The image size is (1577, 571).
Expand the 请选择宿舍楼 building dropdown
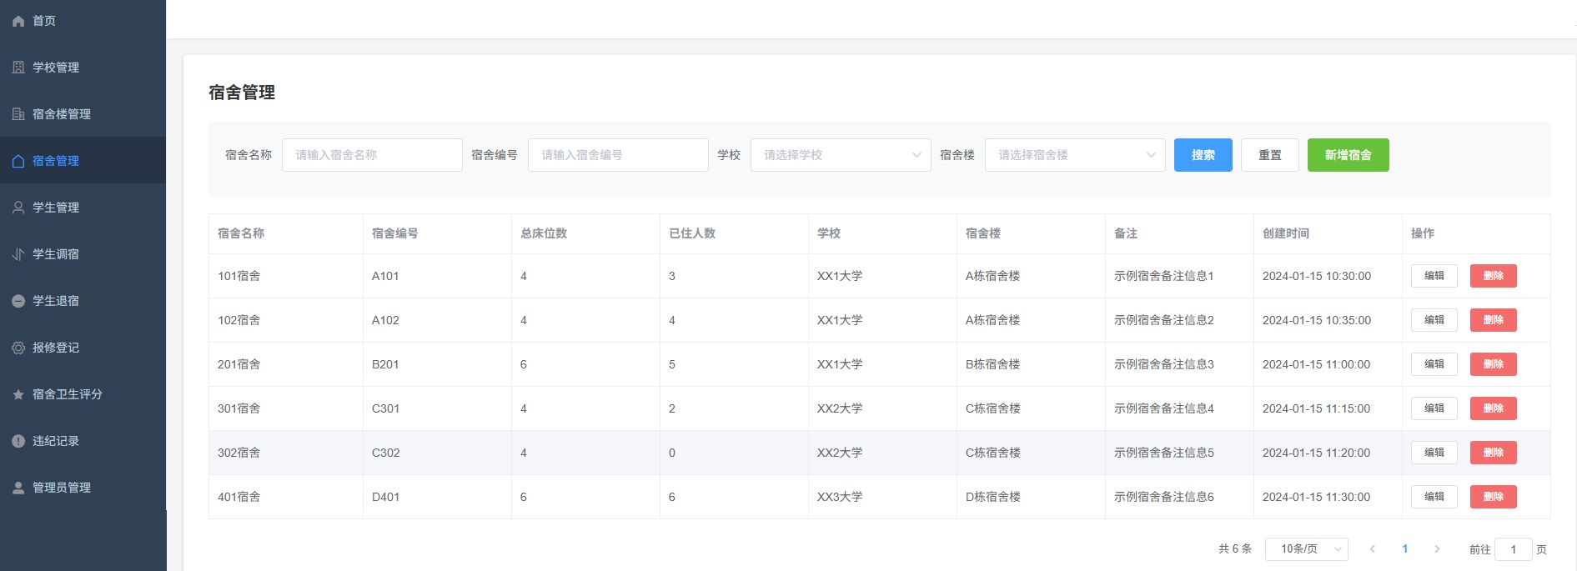click(1074, 155)
